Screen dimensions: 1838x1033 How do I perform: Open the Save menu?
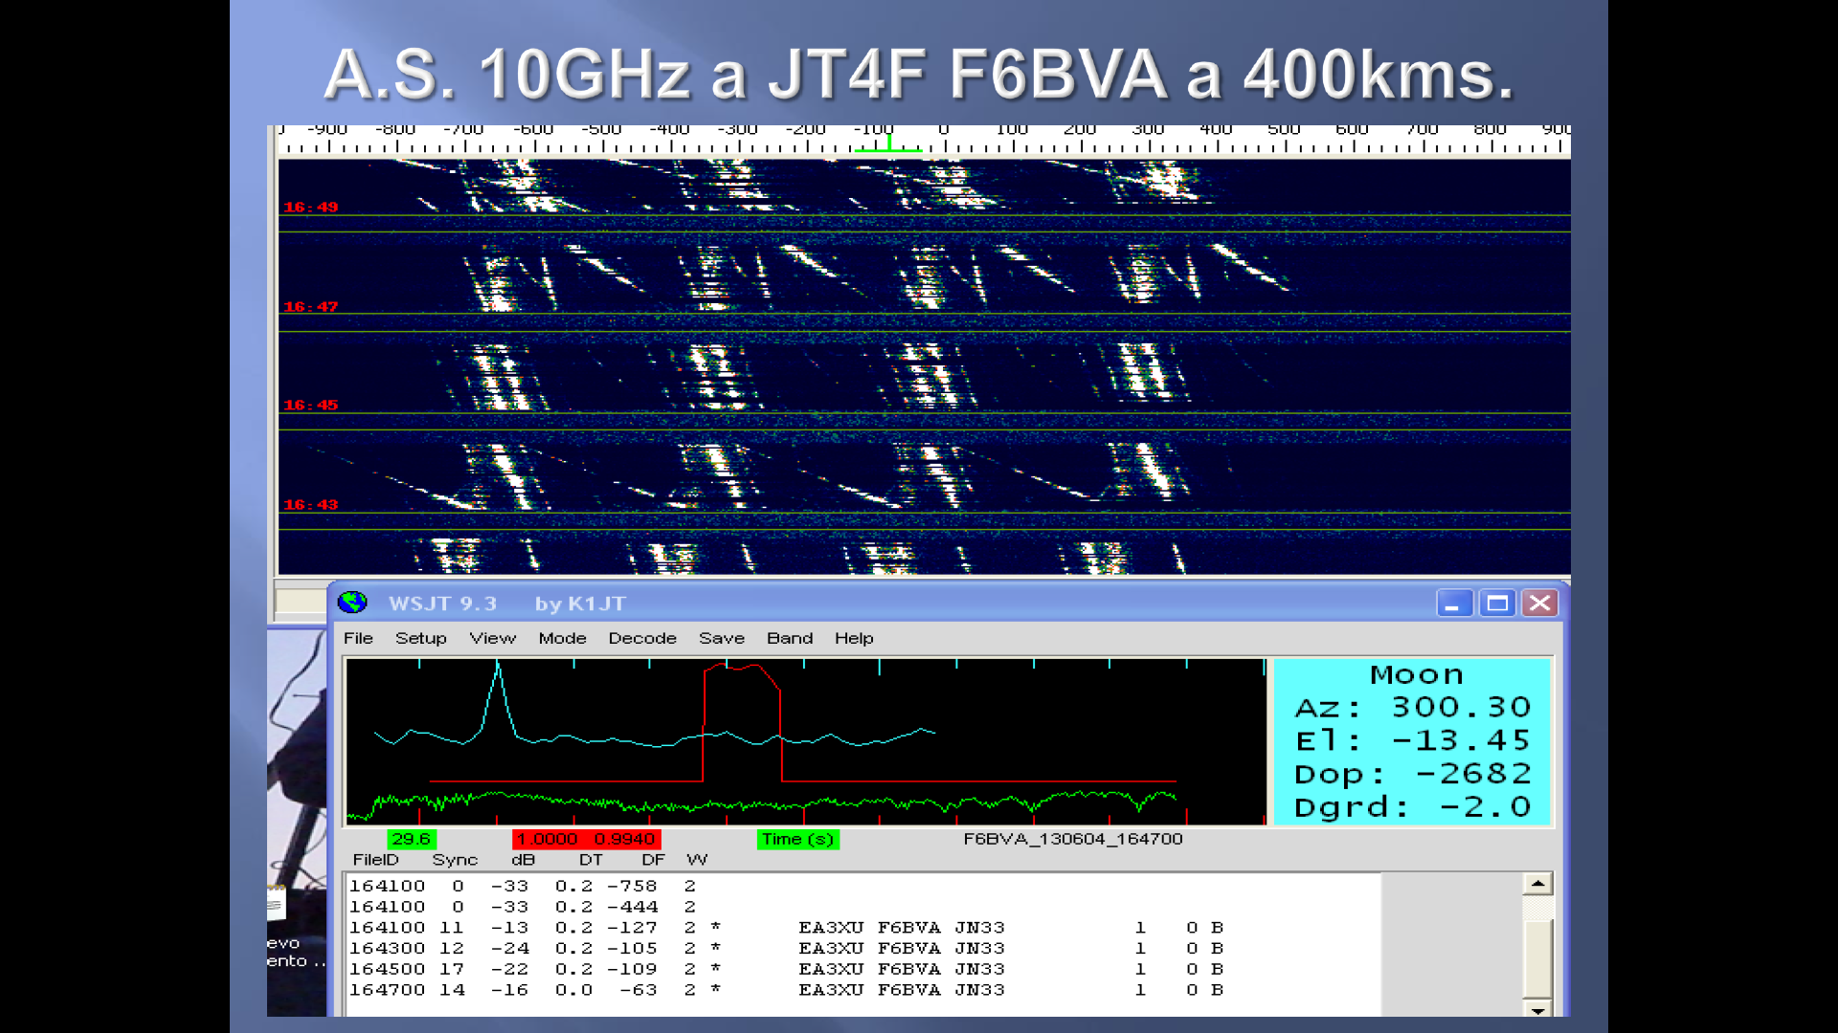point(721,638)
